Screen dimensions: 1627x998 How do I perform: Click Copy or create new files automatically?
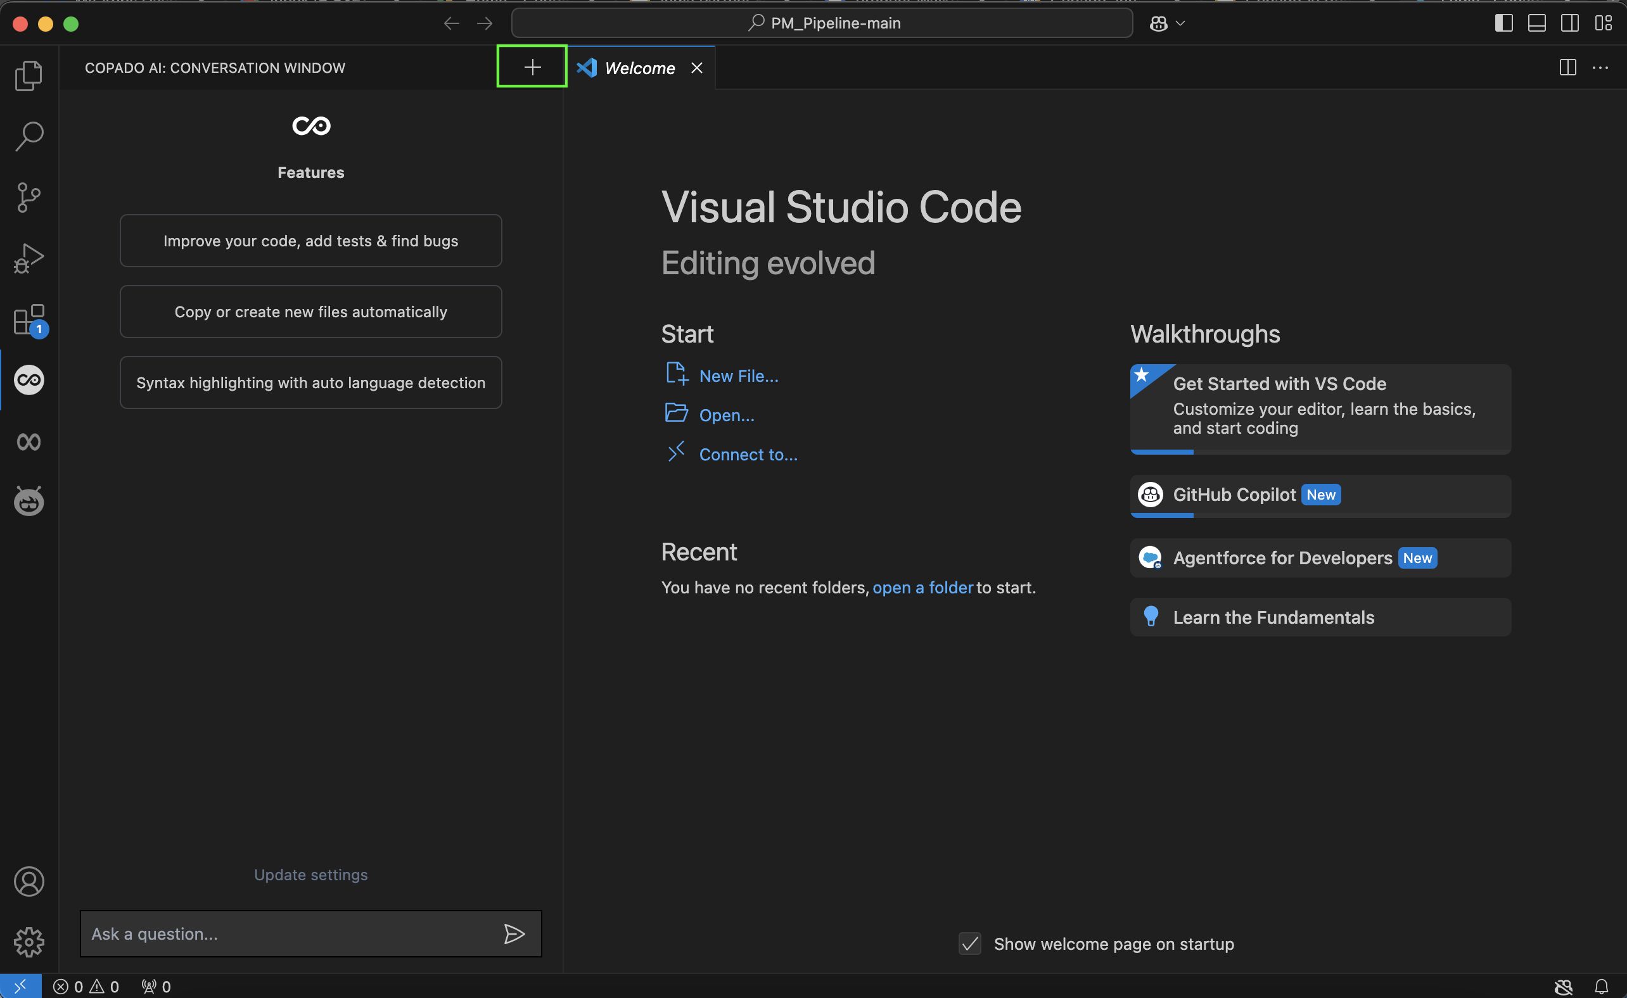point(311,312)
